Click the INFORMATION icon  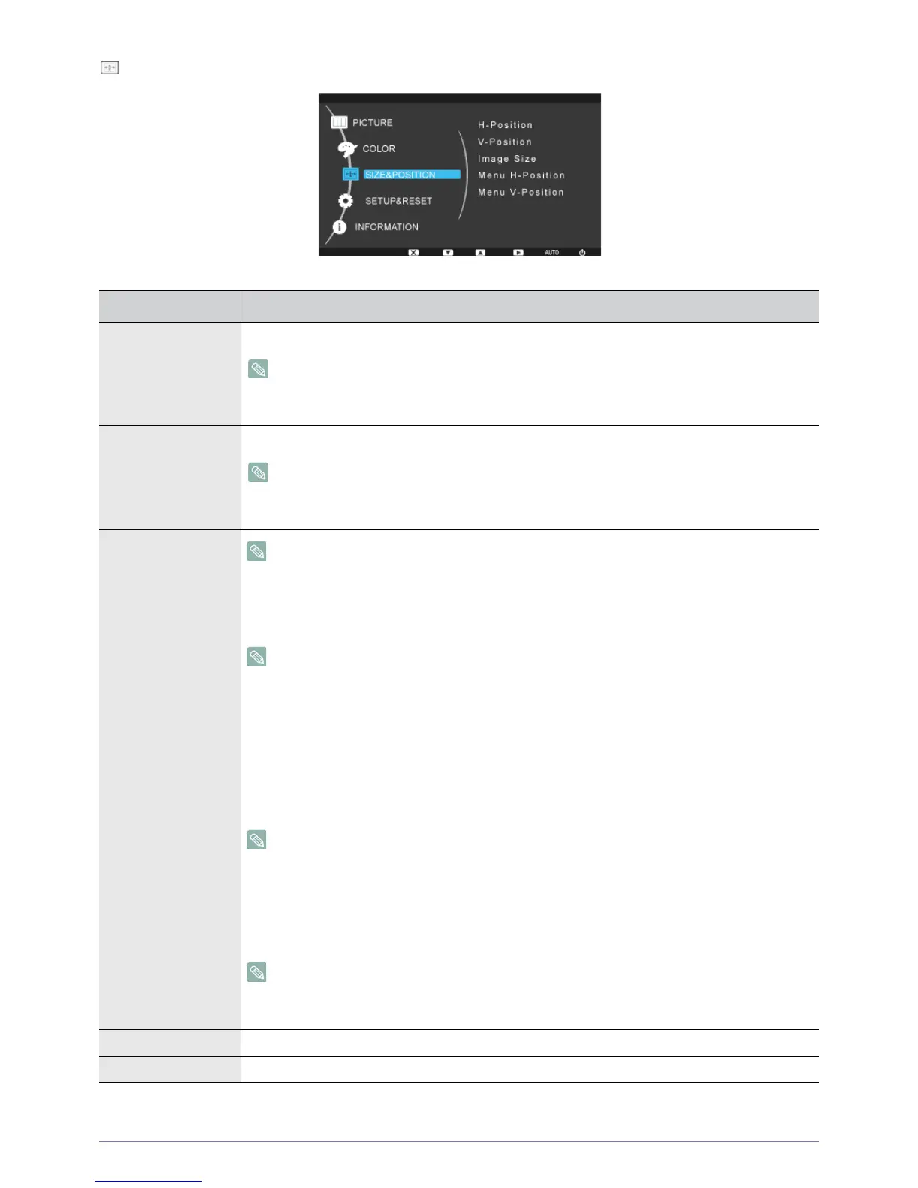click(x=340, y=226)
